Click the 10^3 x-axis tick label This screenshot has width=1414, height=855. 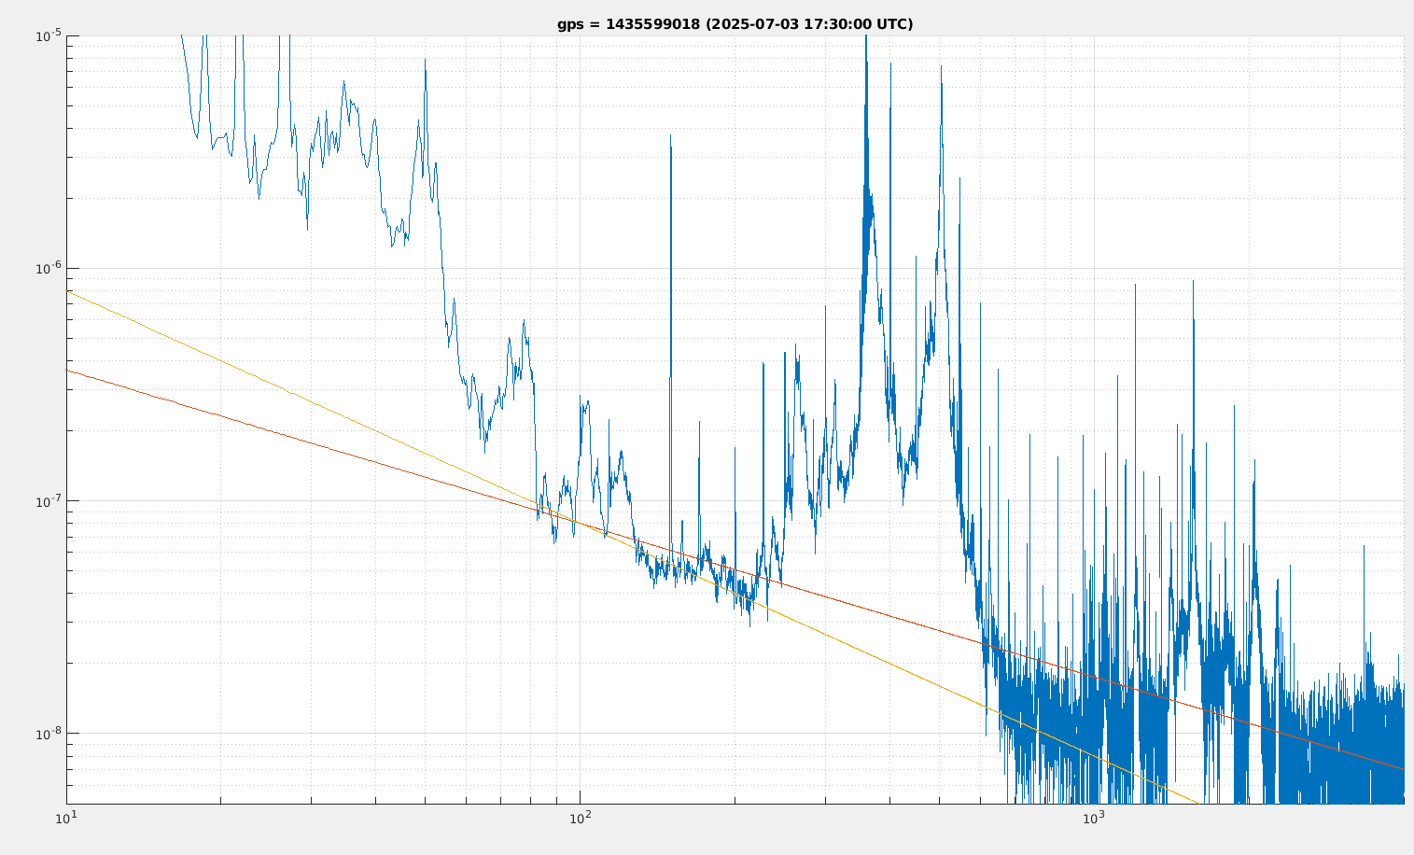pos(1093,818)
